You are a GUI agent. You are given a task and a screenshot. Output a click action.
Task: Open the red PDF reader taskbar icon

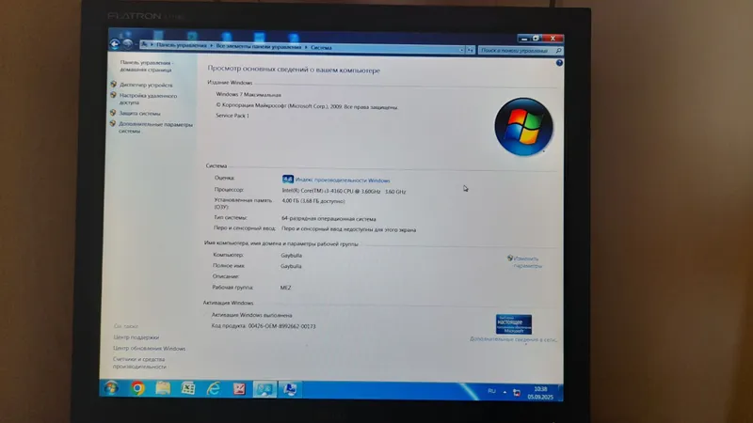pyautogui.click(x=239, y=389)
